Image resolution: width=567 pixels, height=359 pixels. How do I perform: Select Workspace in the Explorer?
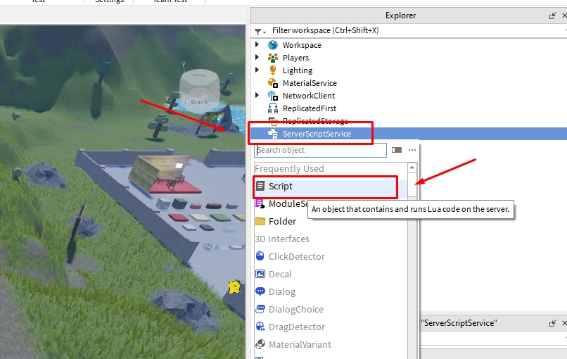click(x=302, y=45)
